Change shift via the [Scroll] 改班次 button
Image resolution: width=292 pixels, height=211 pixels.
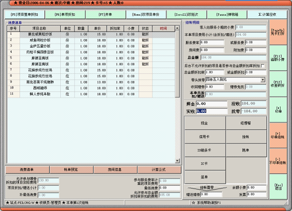click(x=187, y=14)
